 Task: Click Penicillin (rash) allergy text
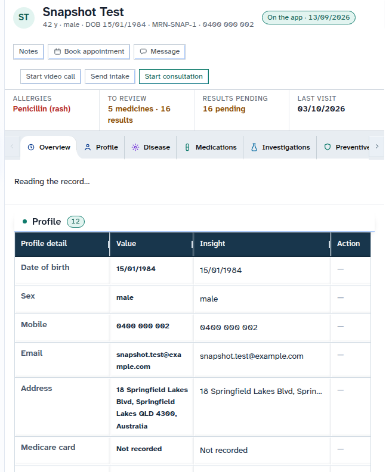tap(42, 109)
